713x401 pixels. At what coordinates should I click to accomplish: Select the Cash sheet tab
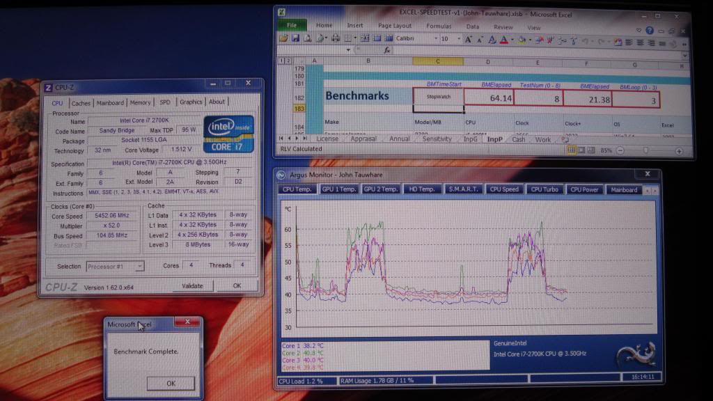(518, 139)
